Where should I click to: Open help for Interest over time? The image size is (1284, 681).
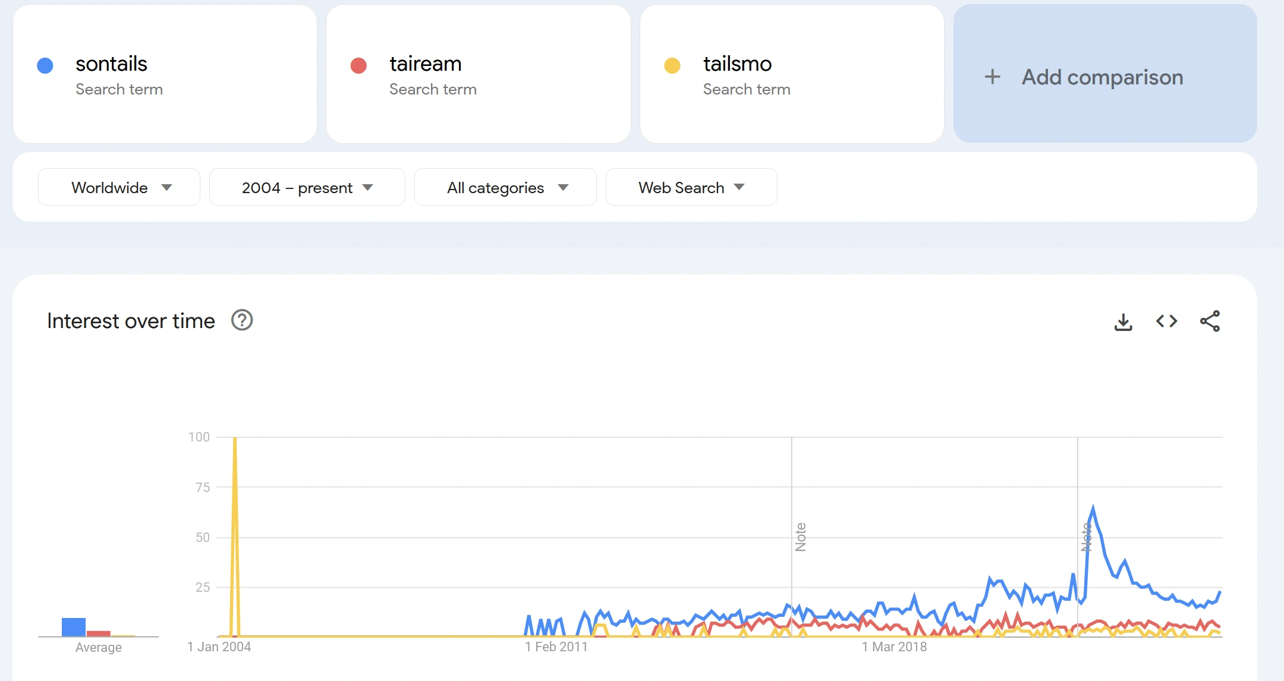[242, 320]
